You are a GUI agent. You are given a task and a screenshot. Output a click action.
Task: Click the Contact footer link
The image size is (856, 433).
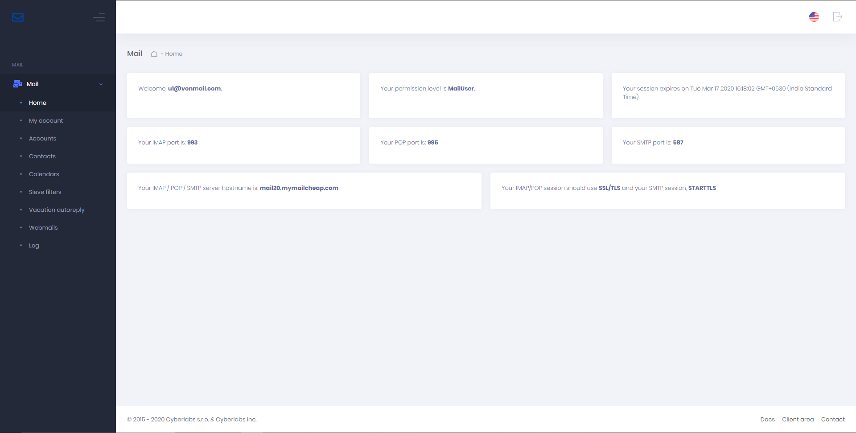(x=833, y=419)
